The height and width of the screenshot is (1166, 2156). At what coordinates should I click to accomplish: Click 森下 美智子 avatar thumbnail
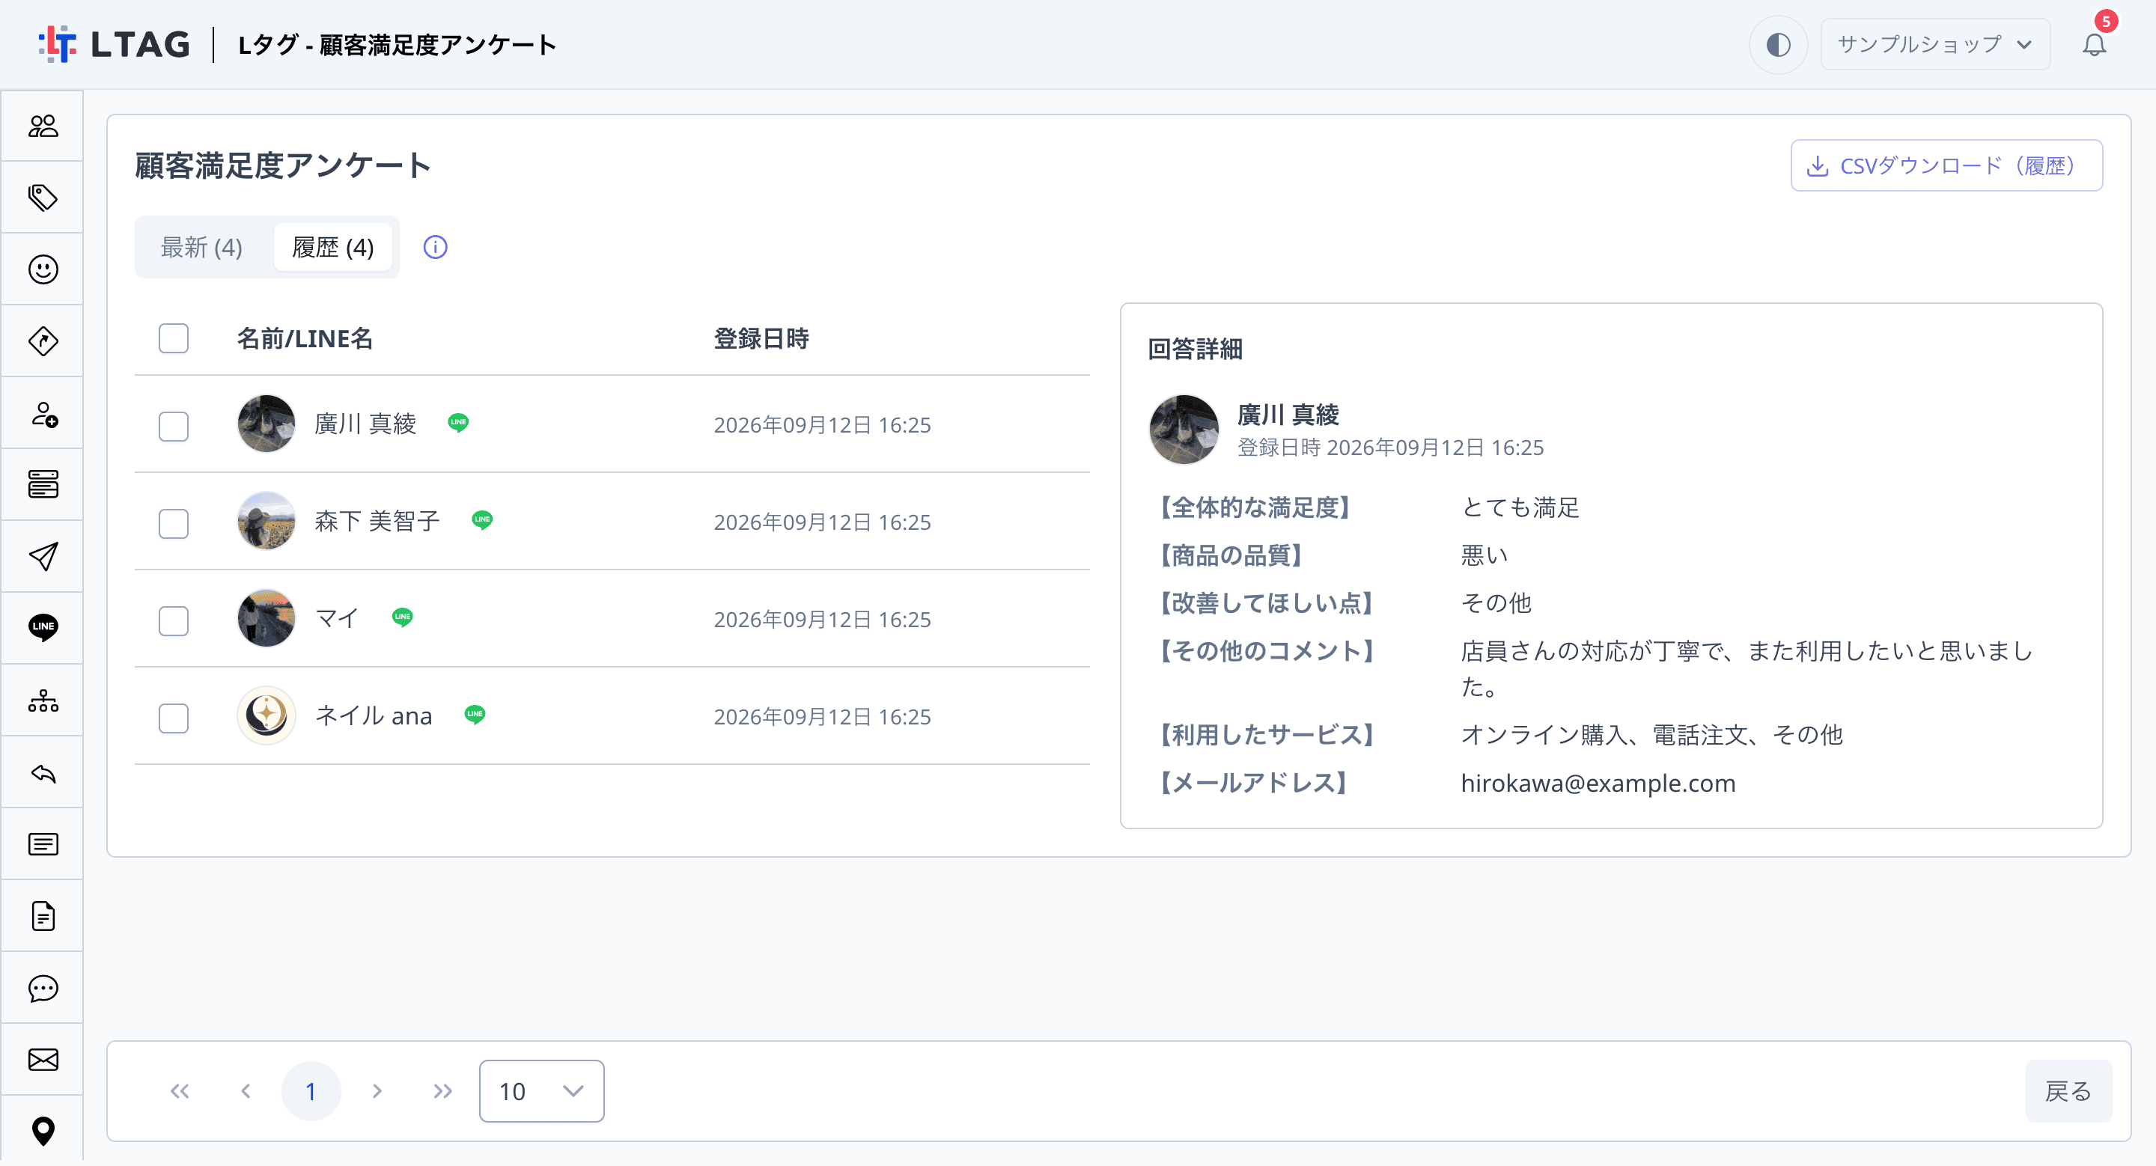pos(267,521)
